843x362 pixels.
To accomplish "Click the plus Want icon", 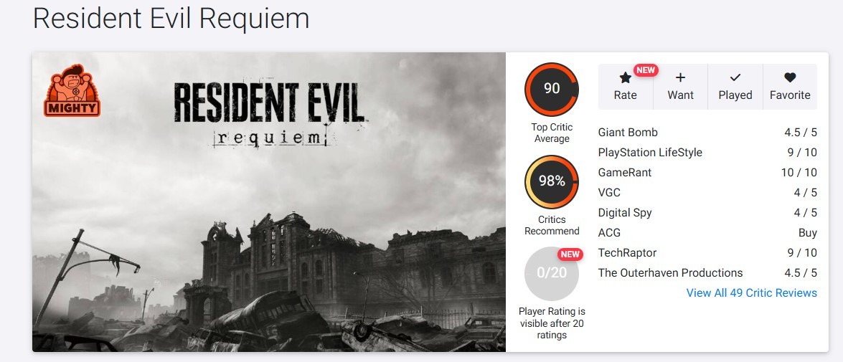I will (680, 78).
